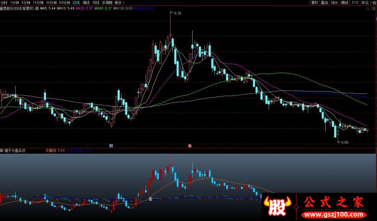Select the 5分钟 period tab
The height and width of the screenshot is (221, 377).
(x=26, y=2)
